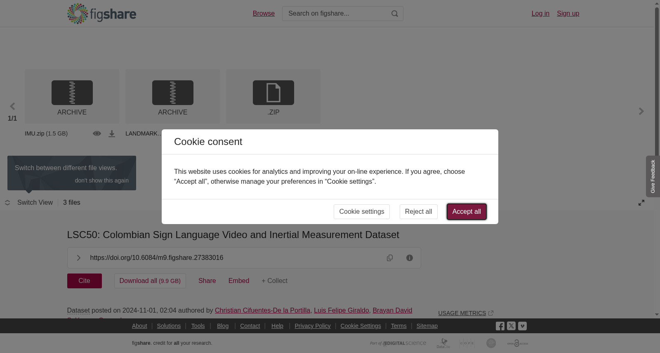The image size is (660, 353).
Task: Open About footer link
Action: [x=139, y=326]
